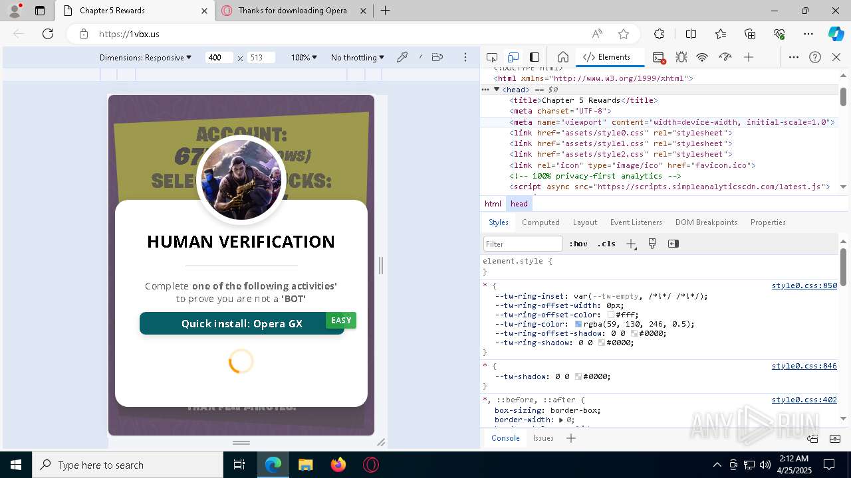
Task: Open the 100% zoom dropdown
Action: point(304,58)
